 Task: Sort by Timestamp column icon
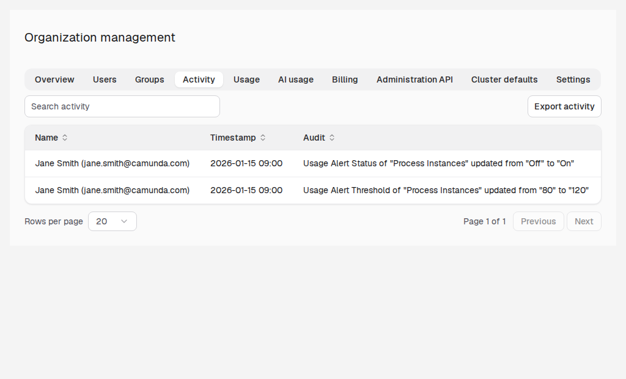point(263,138)
